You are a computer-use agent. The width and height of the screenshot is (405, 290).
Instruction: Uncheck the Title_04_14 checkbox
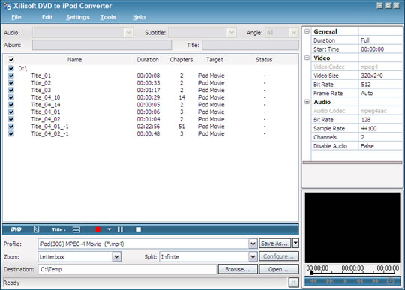pyautogui.click(x=10, y=105)
